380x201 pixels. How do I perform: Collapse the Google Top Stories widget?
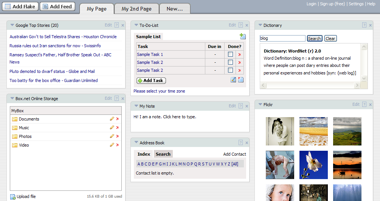tap(12, 25)
